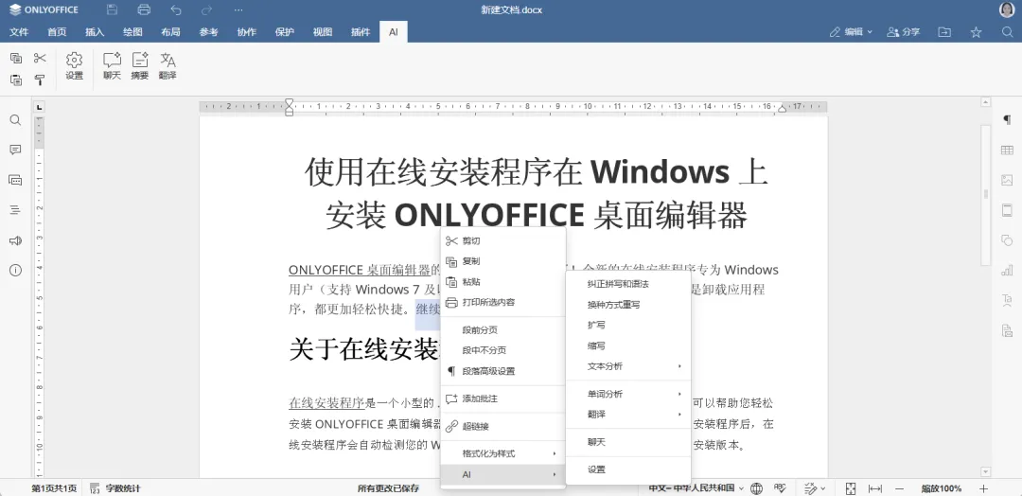
Task: Zoom in with the plus button
Action: (x=983, y=488)
